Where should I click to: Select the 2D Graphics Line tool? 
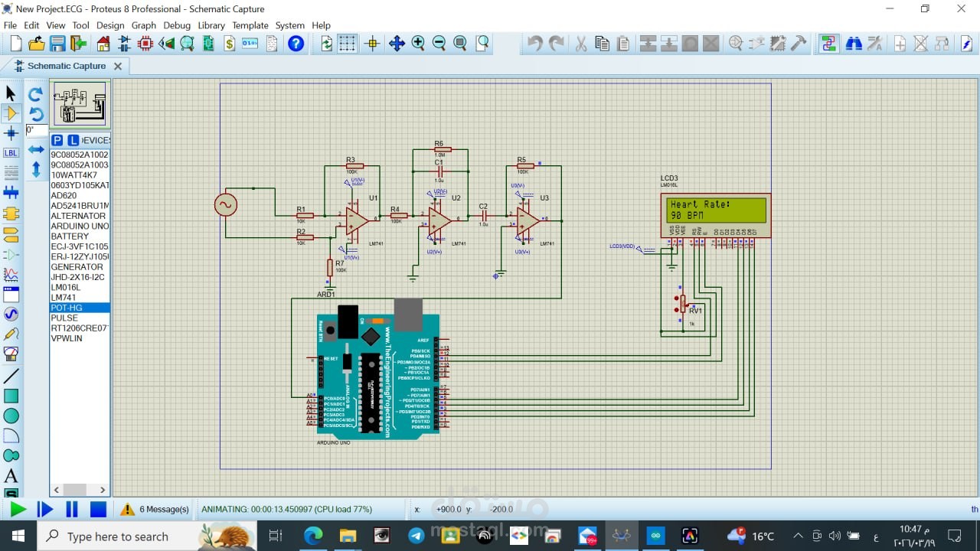point(11,376)
